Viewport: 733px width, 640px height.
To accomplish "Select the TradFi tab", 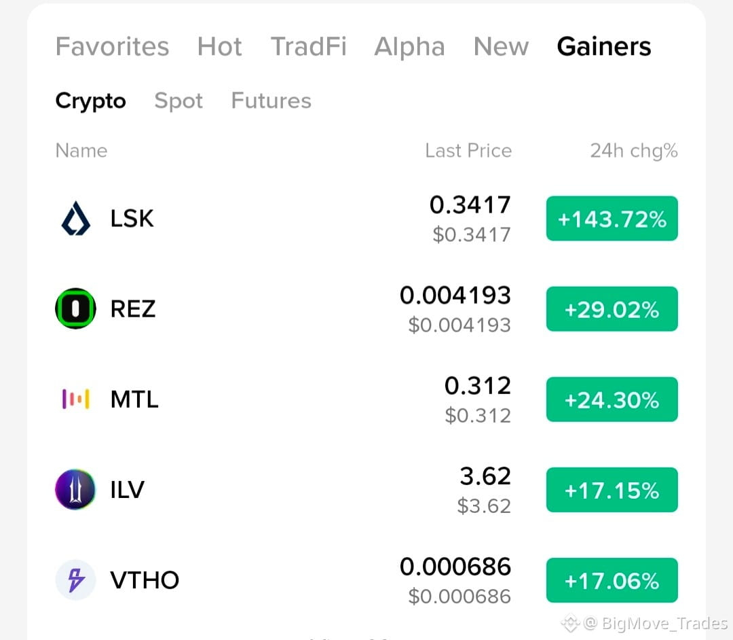I will click(x=309, y=46).
